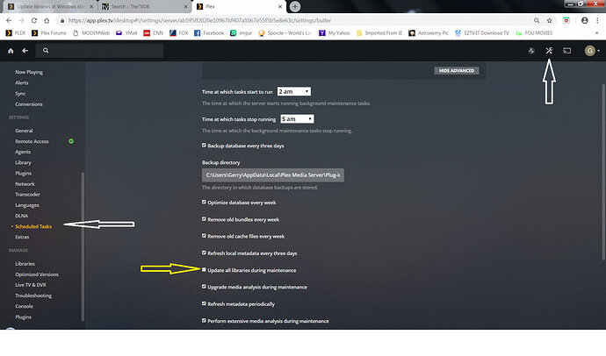The image size is (606, 356).
Task: Open Now Playing in sidebar
Action: pos(29,72)
